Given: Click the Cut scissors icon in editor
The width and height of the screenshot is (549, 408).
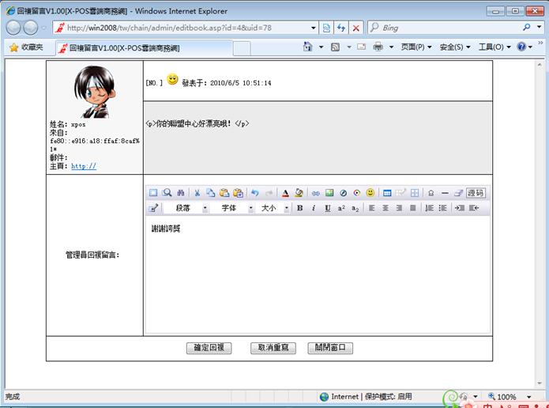Looking at the screenshot, I should click(x=197, y=193).
